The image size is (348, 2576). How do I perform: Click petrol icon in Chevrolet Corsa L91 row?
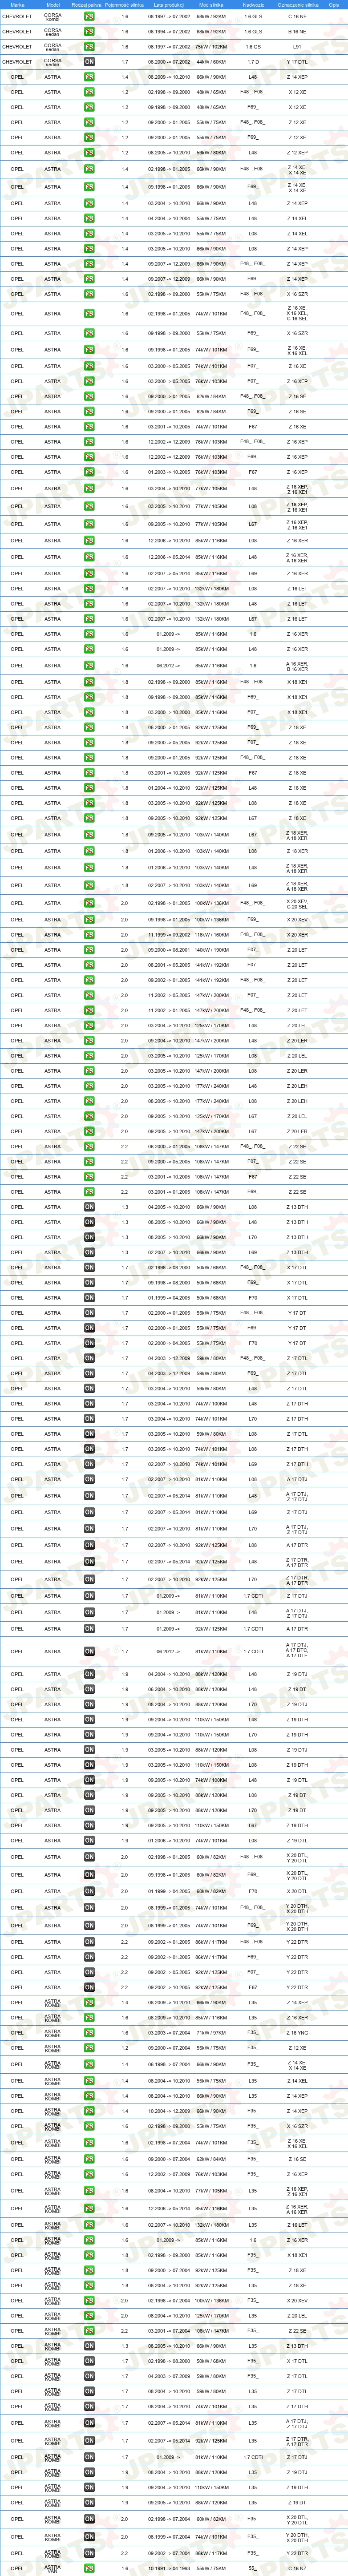click(x=89, y=47)
